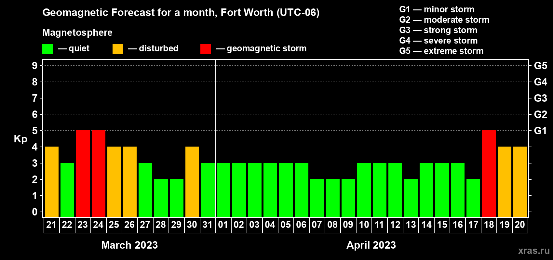Click the Kp axis label
553x260 pixels.
coord(20,139)
